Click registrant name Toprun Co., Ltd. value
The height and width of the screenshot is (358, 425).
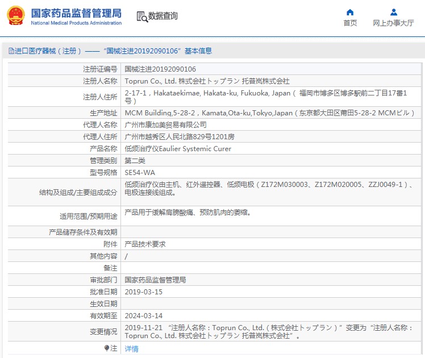[207, 81]
